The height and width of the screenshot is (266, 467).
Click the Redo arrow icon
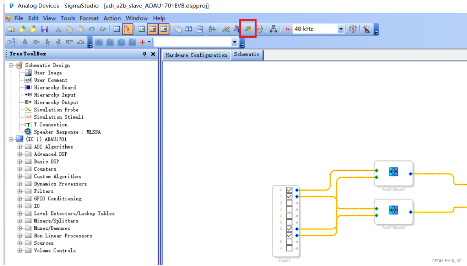pyautogui.click(x=103, y=29)
